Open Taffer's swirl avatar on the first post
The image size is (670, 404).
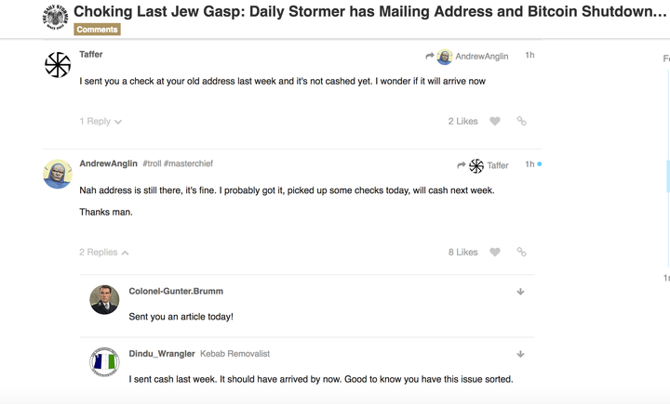coord(58,65)
